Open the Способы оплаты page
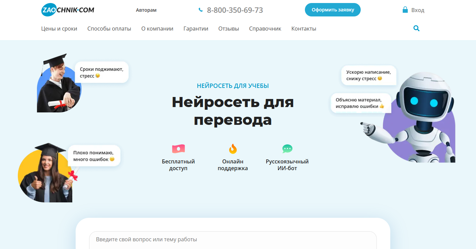The image size is (476, 249). (109, 29)
